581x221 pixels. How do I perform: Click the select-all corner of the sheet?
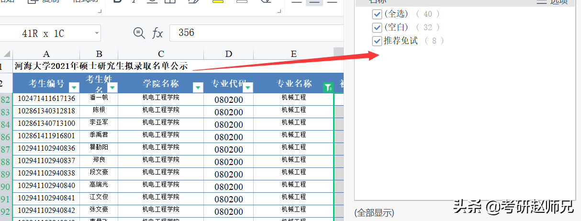tap(6, 54)
